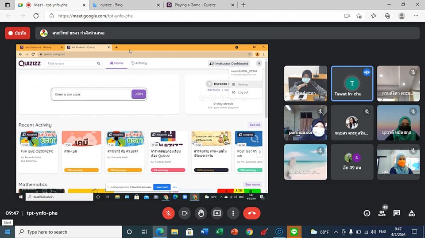Open the Activities icon in Meet
Image resolution: width=425 pixels, height=238 pixels.
click(x=412, y=213)
